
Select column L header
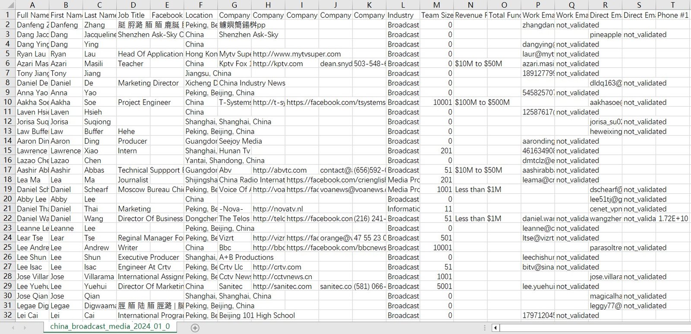[403, 5]
